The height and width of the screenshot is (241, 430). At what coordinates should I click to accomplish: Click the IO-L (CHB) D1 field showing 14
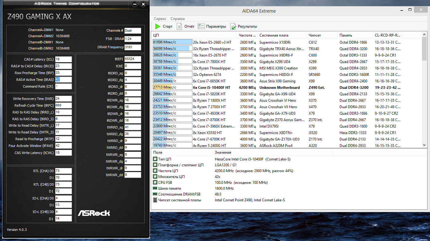63,219
